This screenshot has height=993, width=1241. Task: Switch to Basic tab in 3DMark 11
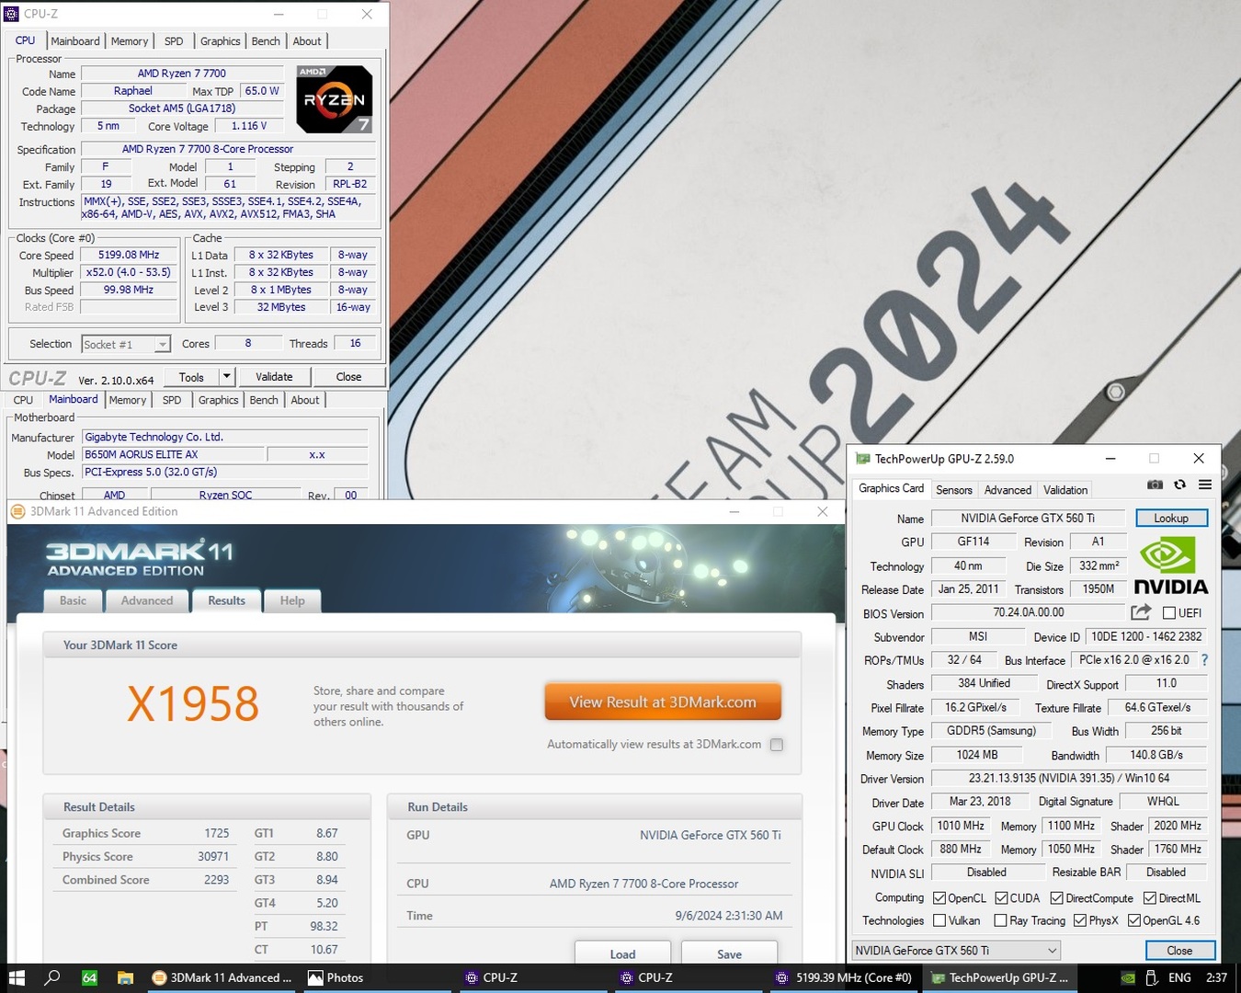73,600
